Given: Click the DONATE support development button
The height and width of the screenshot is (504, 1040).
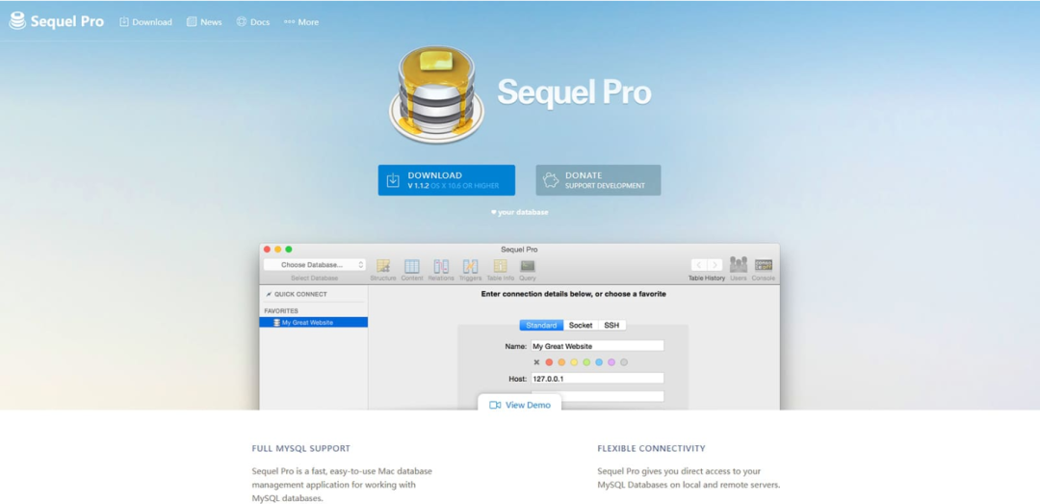Looking at the screenshot, I should (598, 180).
